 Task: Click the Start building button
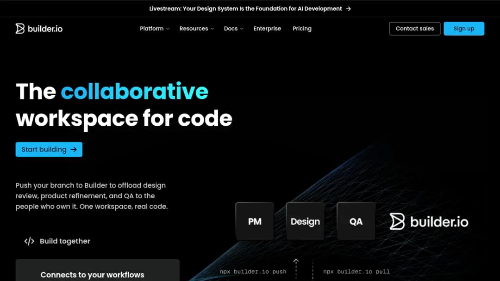click(49, 149)
